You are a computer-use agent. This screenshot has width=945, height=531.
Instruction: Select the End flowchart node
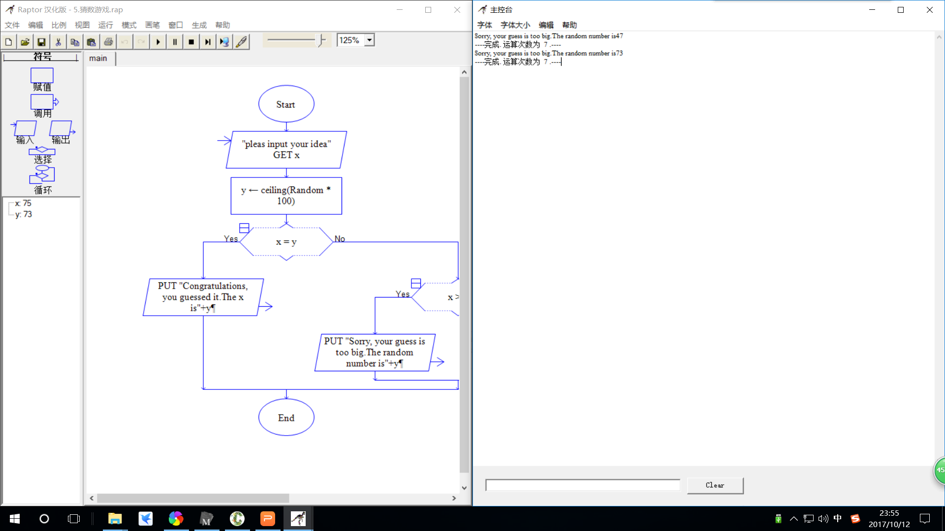(x=286, y=417)
